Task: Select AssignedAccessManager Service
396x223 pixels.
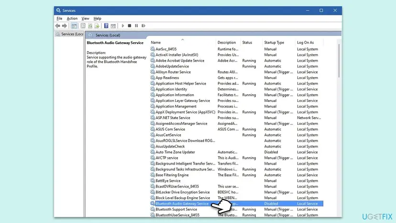Action: pyautogui.click(x=236, y=123)
